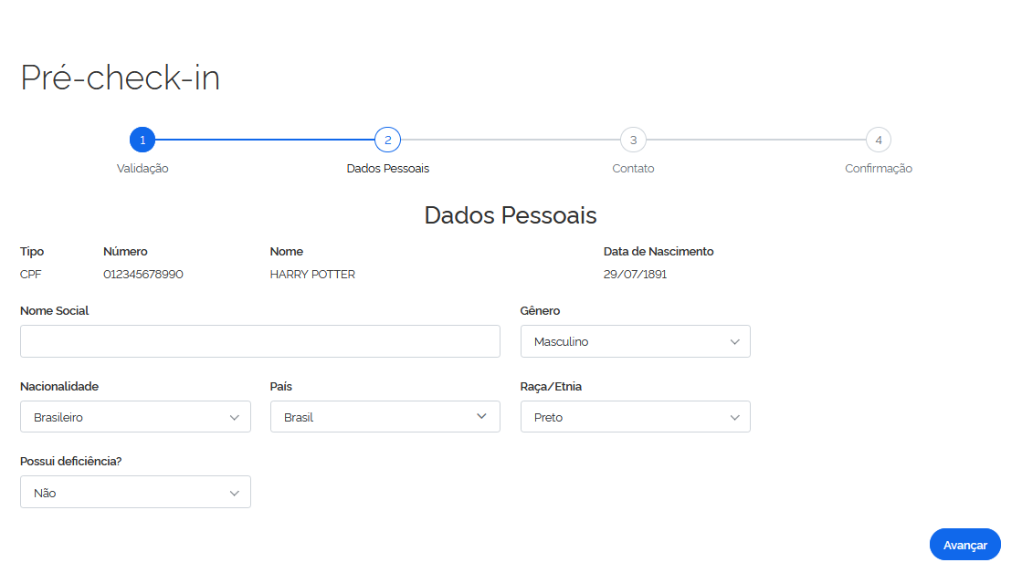Click the chevron in Possui deficiência dropdown

pos(235,493)
